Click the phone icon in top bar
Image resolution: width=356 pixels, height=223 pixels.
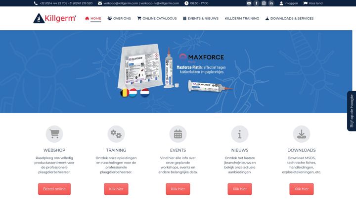tap(36, 3)
